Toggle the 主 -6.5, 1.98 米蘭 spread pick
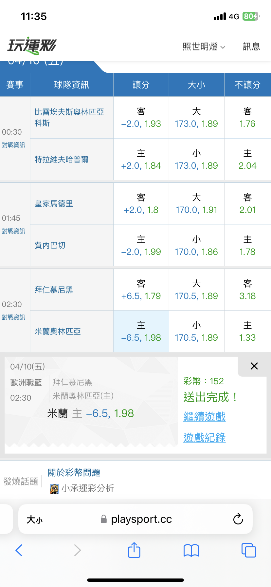 point(141,331)
